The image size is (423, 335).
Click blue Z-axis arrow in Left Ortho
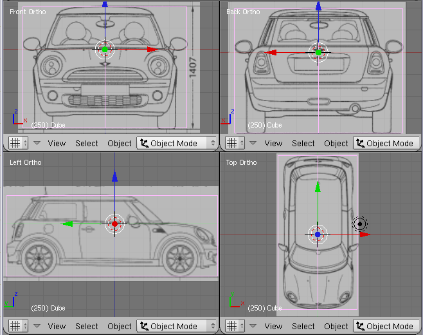tap(114, 177)
